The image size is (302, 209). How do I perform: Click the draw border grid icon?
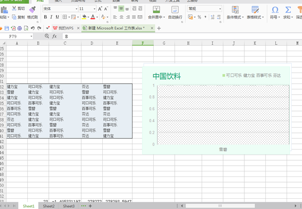pos(73,17)
